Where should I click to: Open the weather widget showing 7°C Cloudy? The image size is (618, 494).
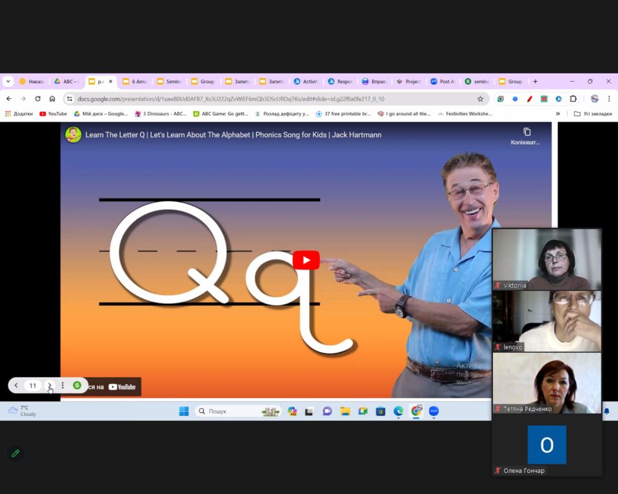22,411
